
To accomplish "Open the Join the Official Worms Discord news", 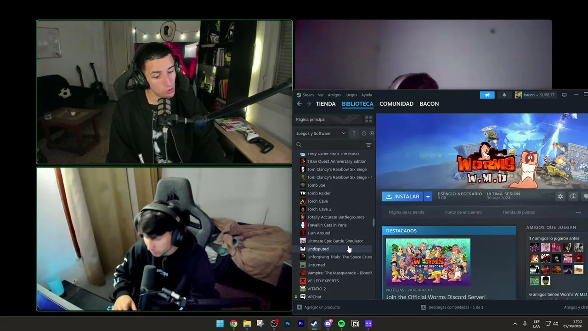I will (435, 297).
